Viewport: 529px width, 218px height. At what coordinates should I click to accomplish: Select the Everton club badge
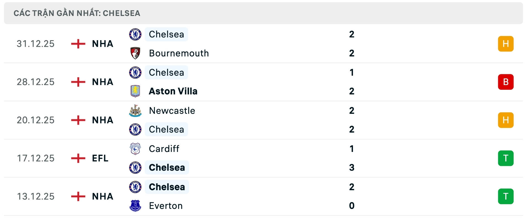pos(135,206)
